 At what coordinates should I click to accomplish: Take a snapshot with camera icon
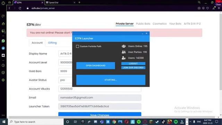tap(199, 8)
